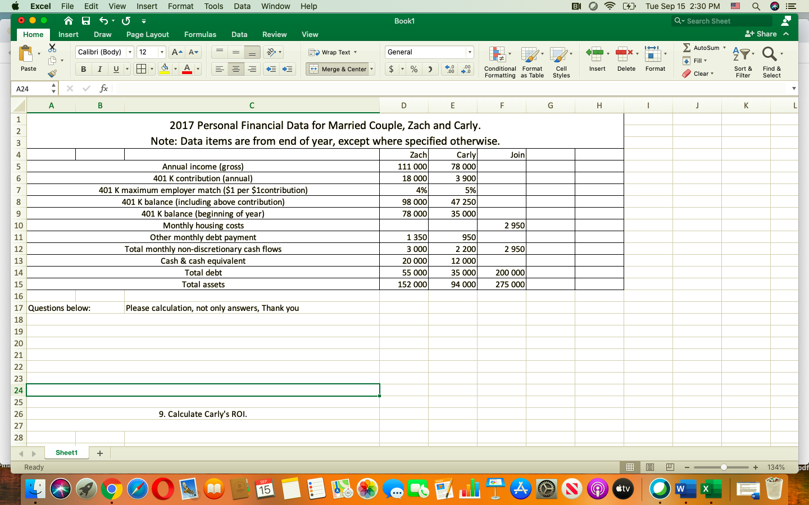Open the General number format dropdown
The height and width of the screenshot is (505, 809).
[x=470, y=52]
